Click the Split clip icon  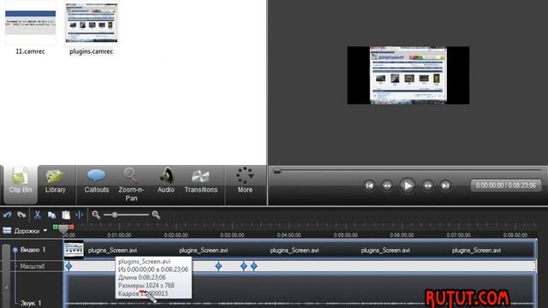tap(80, 215)
